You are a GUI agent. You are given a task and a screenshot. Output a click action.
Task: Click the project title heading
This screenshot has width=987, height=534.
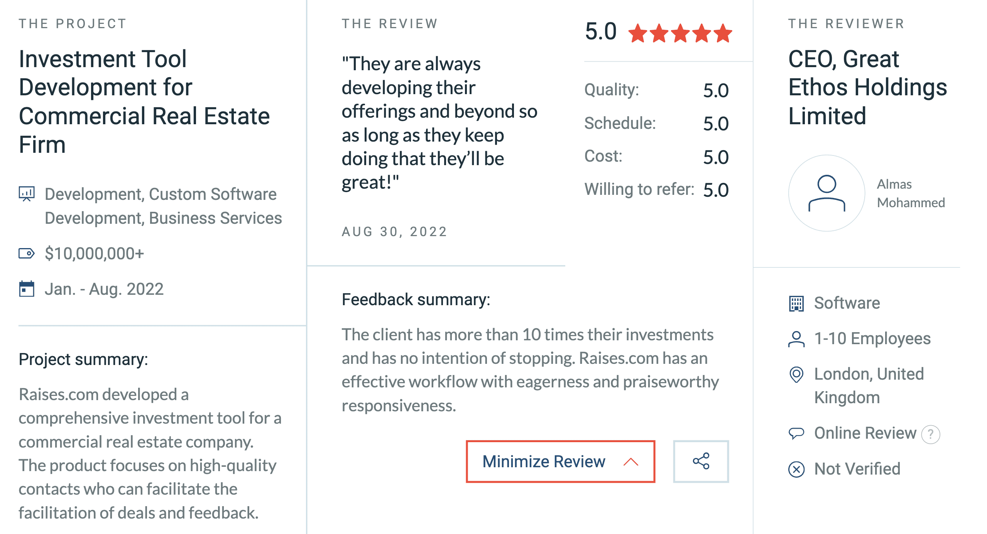click(144, 101)
